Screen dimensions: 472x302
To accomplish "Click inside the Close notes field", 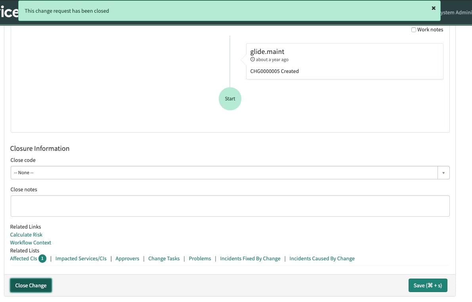I will pos(230,205).
